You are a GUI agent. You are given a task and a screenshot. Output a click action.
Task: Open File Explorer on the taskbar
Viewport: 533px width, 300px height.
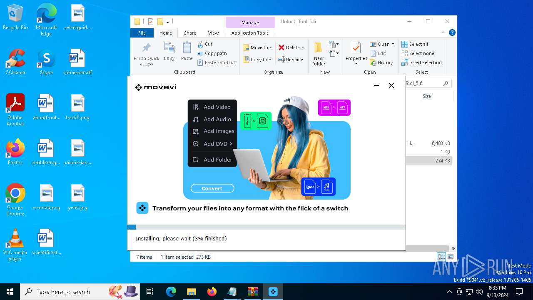point(191,292)
